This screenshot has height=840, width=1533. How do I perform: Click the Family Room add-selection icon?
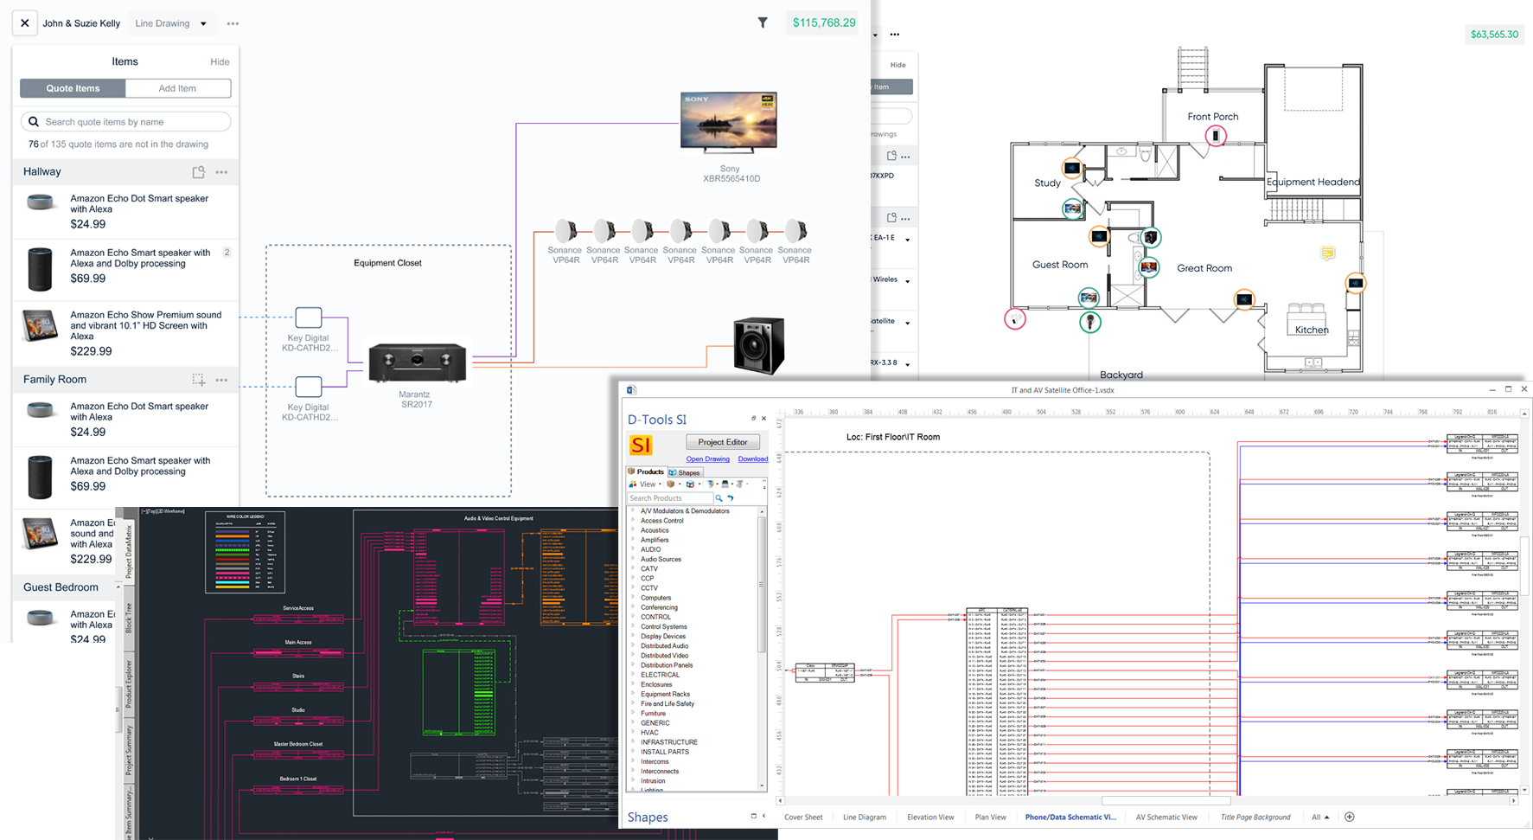click(198, 380)
